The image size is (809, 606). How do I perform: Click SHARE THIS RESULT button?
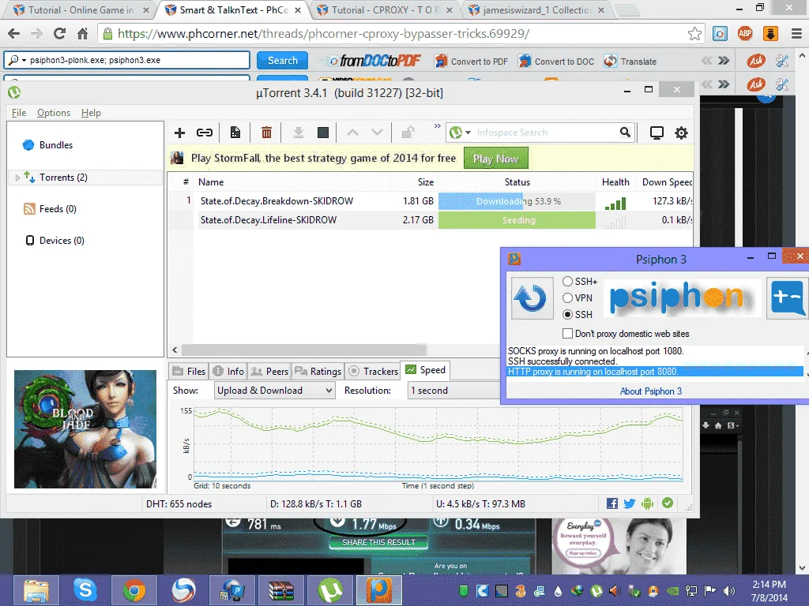click(378, 542)
